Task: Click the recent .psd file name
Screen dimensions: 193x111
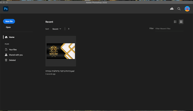Action: coord(60,71)
